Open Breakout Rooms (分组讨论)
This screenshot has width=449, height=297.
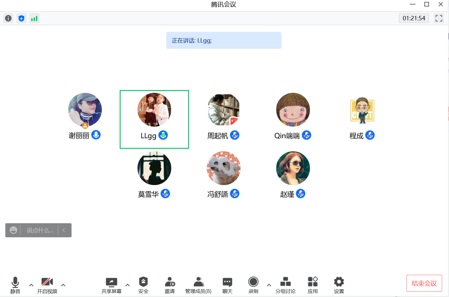[x=286, y=285]
